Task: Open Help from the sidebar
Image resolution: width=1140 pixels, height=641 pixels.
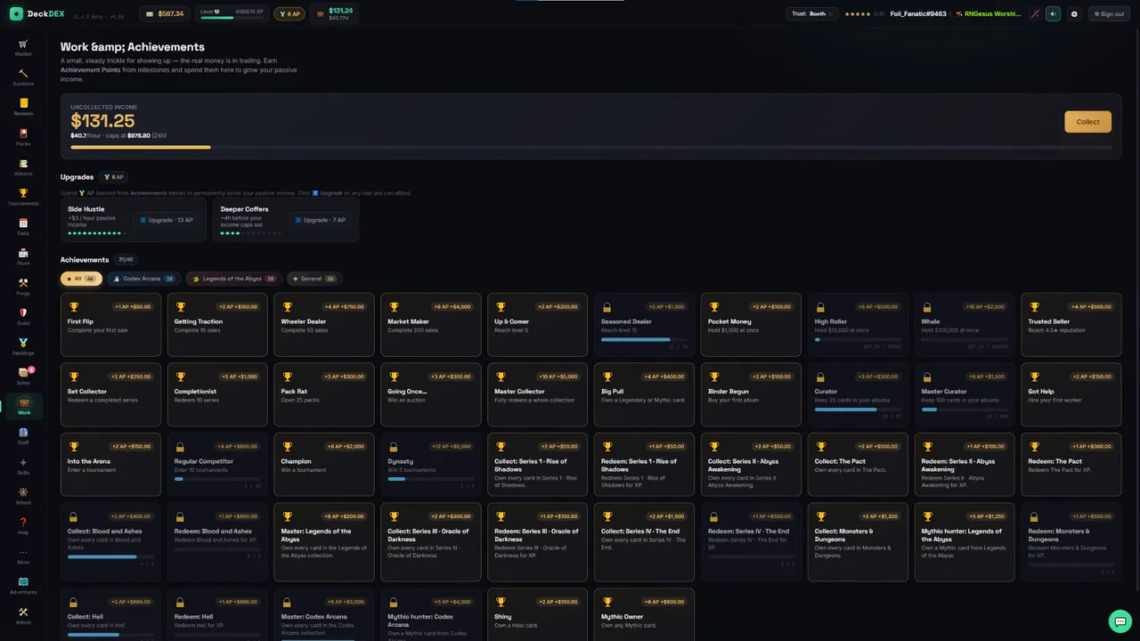Action: (x=23, y=526)
